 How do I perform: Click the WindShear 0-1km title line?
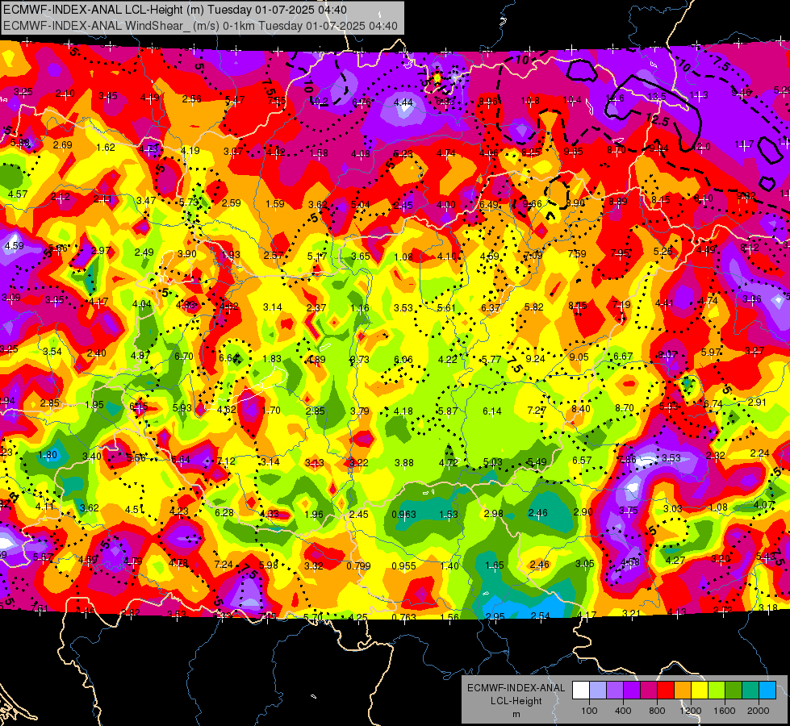(200, 26)
